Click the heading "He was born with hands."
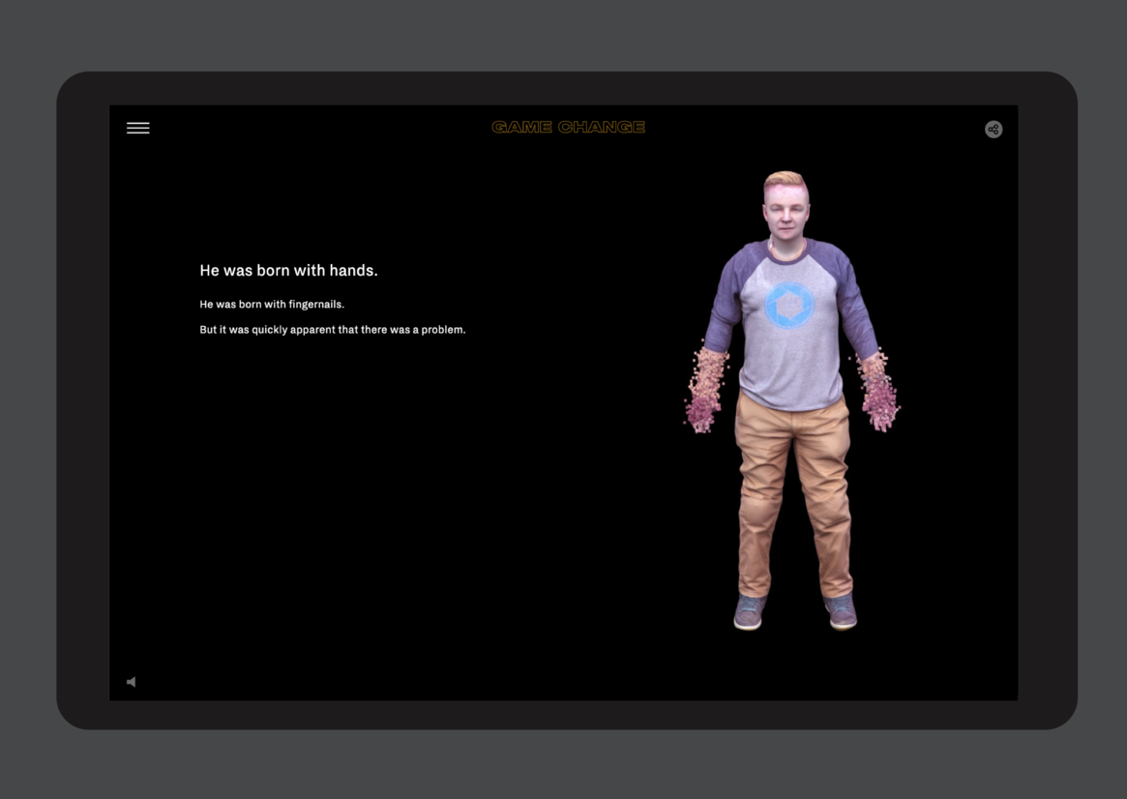This screenshot has height=799, width=1127. coord(288,271)
